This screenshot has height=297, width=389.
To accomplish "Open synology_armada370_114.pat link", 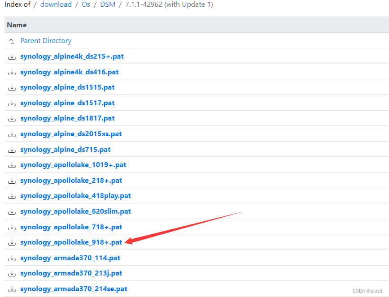I will click(x=70, y=258).
